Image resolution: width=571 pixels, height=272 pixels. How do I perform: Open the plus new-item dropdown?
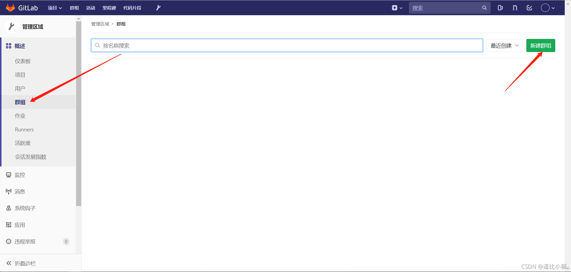(x=397, y=8)
